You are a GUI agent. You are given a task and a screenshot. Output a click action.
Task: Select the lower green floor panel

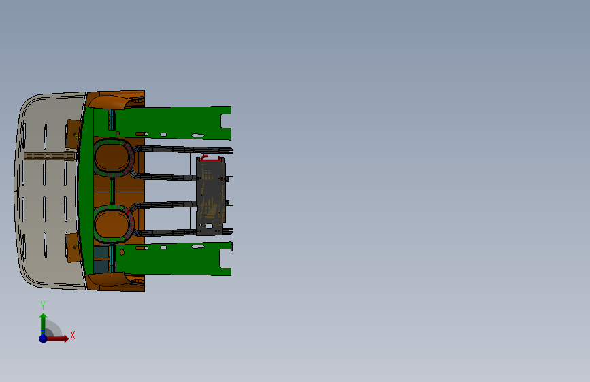(173, 260)
